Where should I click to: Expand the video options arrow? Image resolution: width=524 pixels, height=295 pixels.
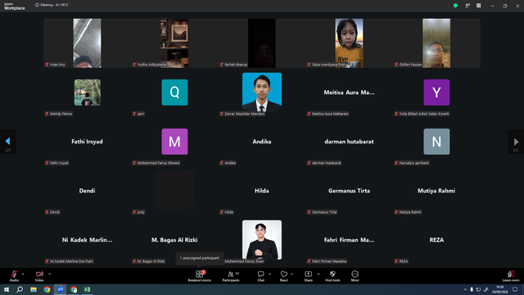tap(49, 274)
